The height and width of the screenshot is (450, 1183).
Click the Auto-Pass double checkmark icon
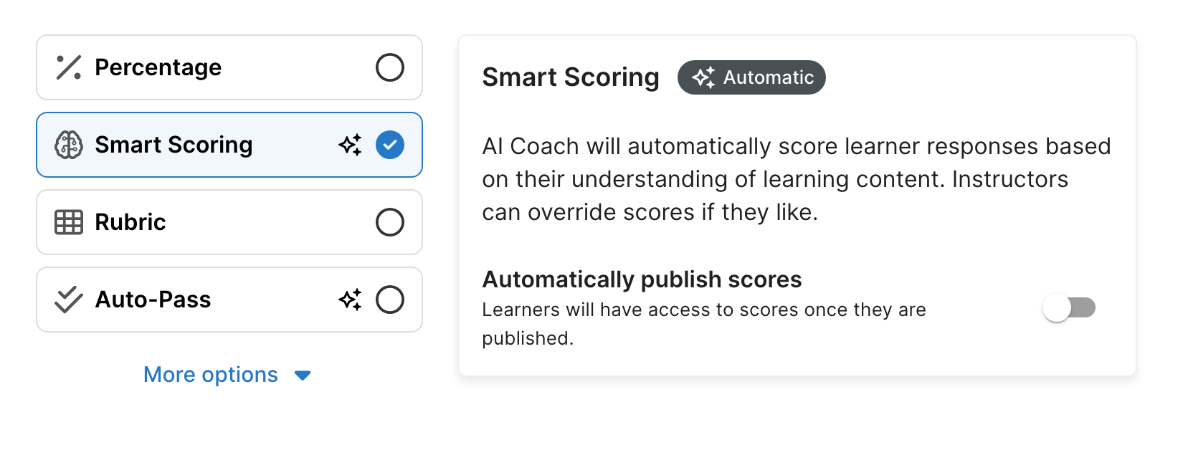tap(69, 300)
